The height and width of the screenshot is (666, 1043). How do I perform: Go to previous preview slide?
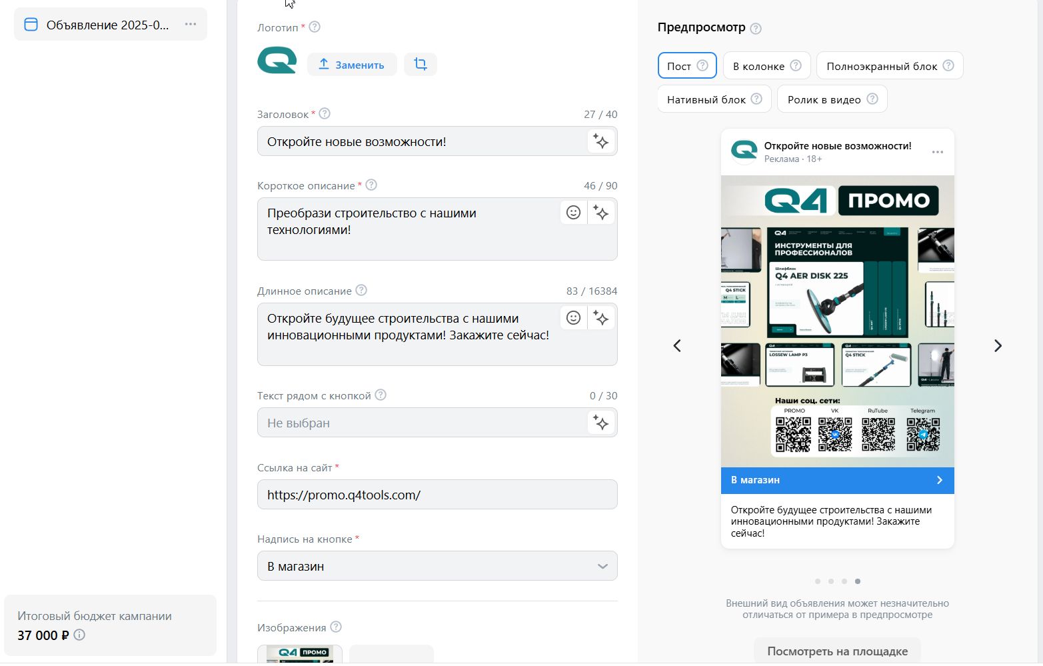tap(677, 345)
